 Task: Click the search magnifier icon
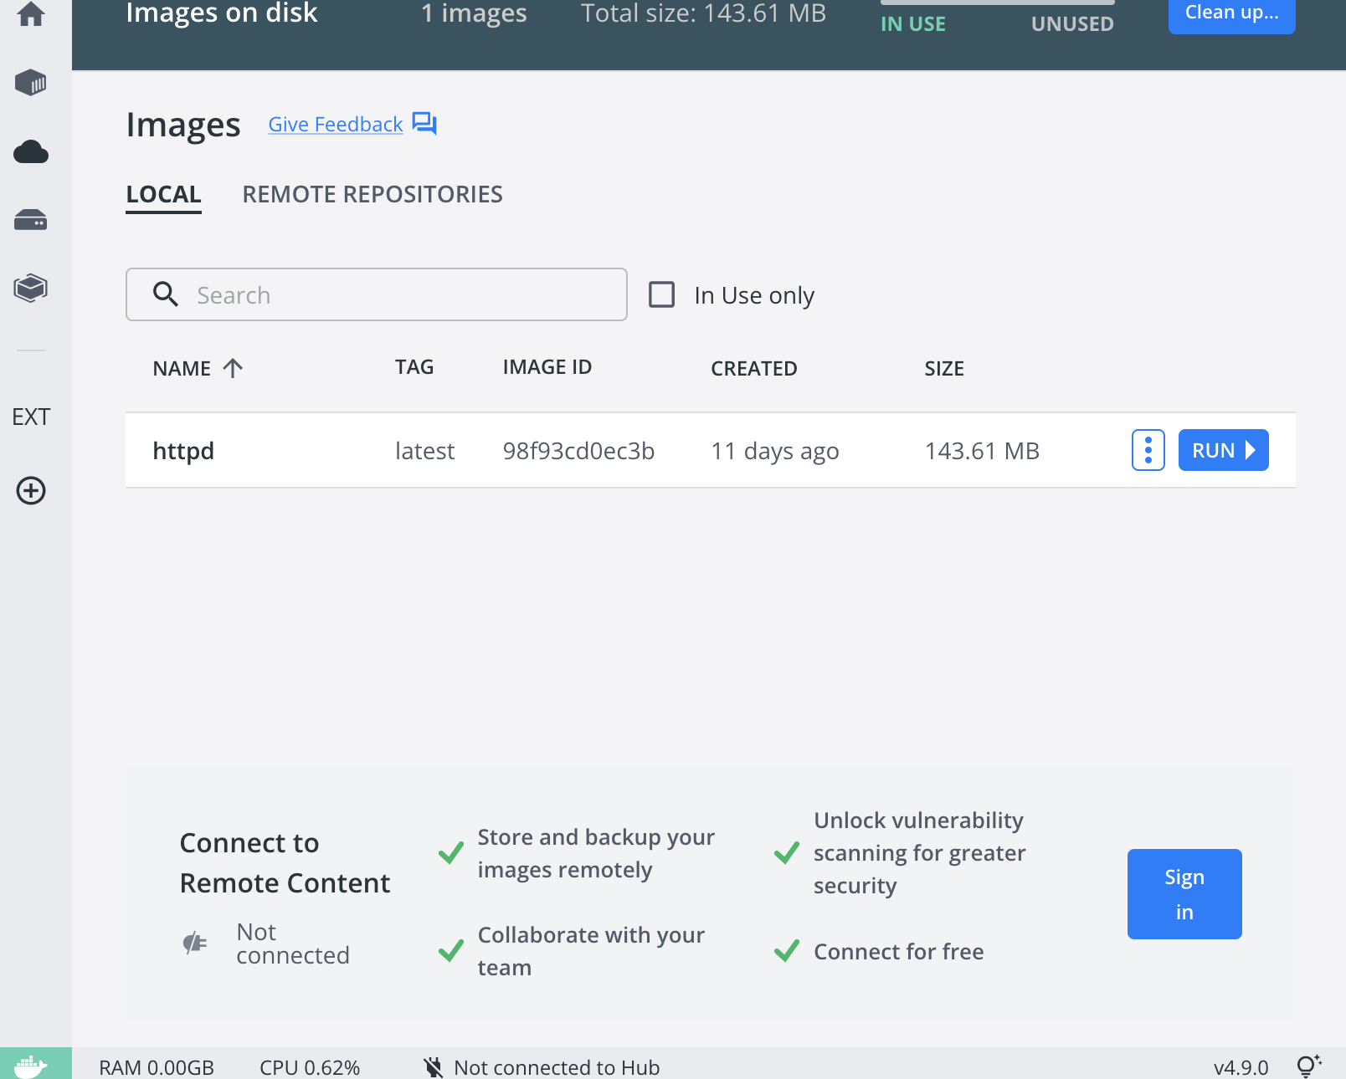(166, 294)
